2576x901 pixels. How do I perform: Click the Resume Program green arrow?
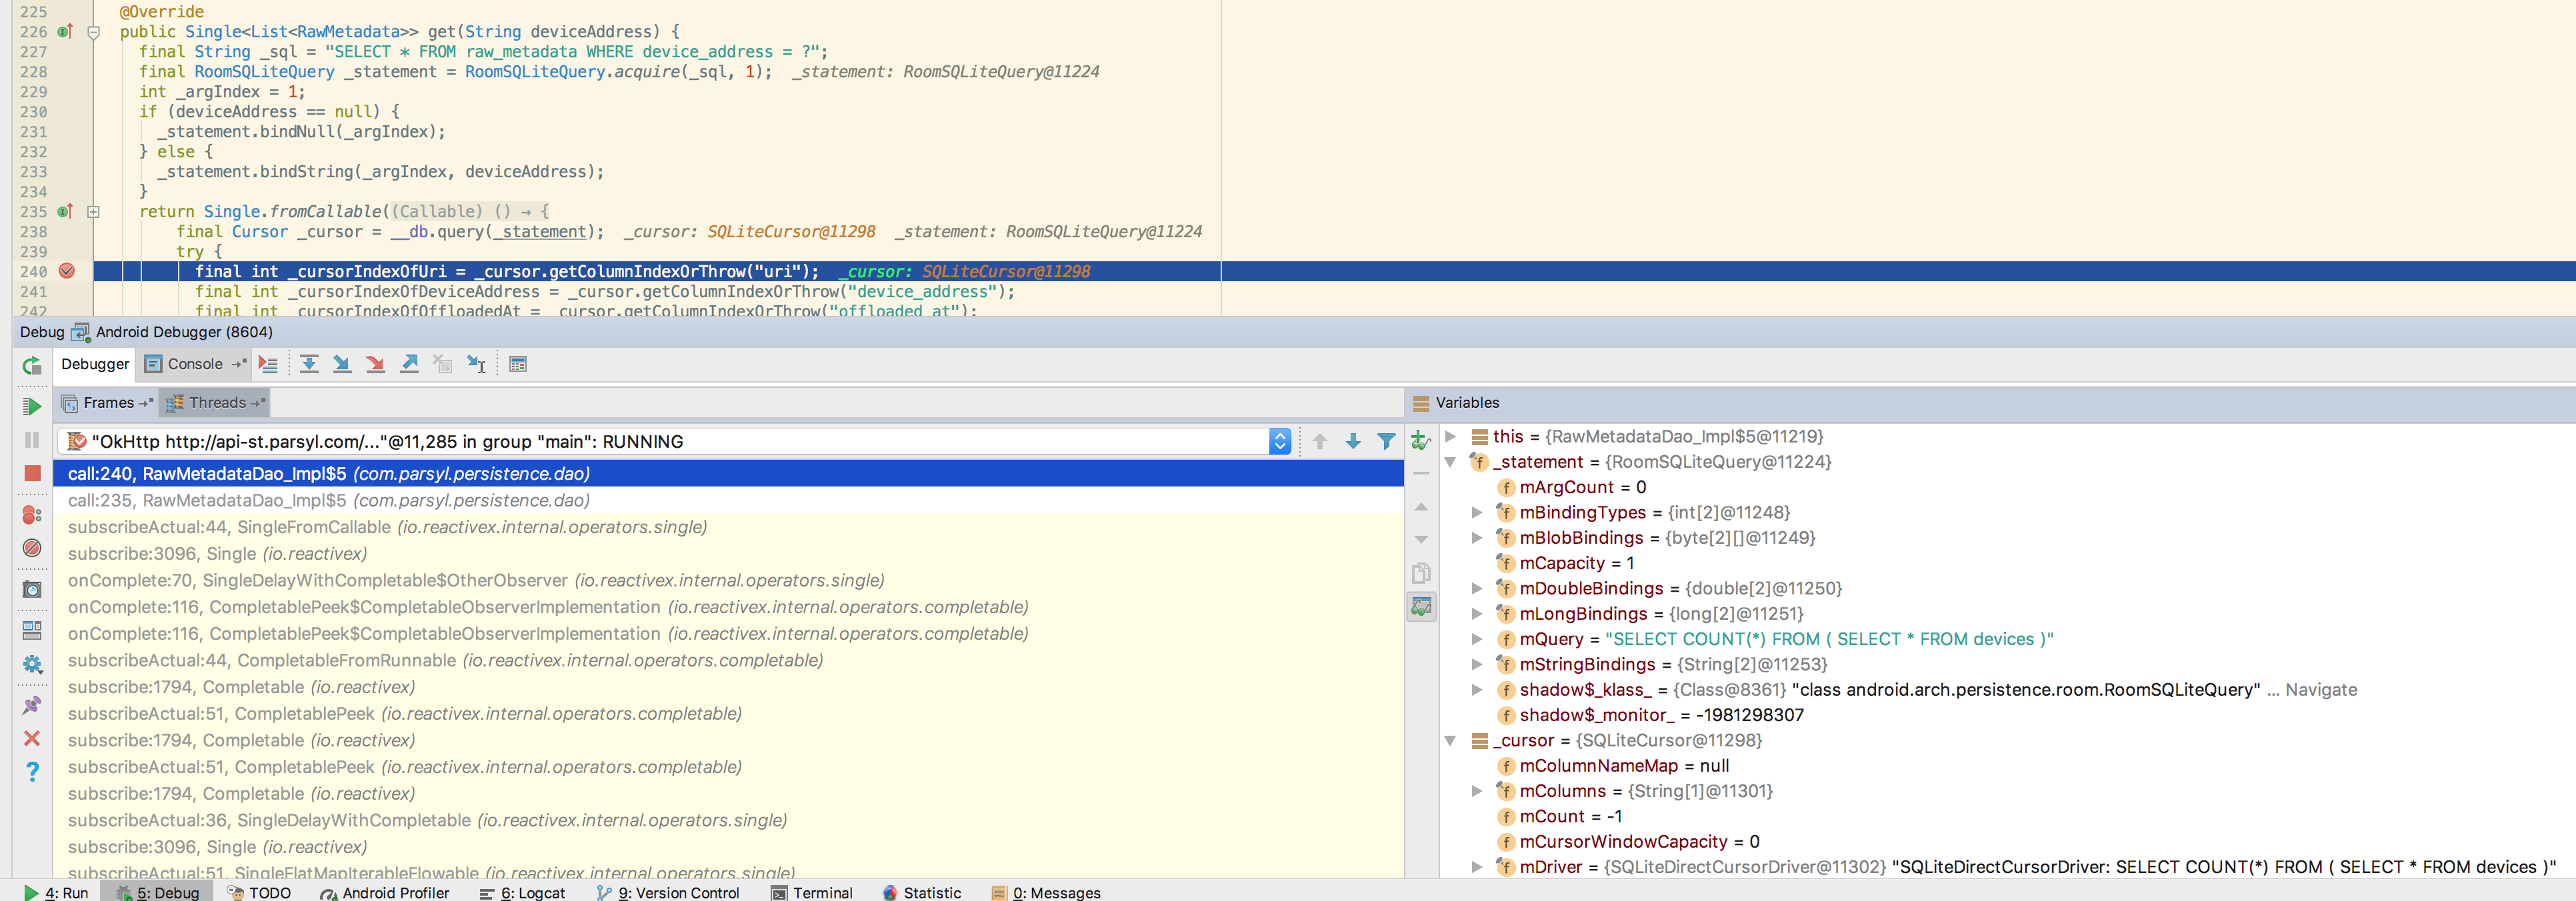(32, 407)
